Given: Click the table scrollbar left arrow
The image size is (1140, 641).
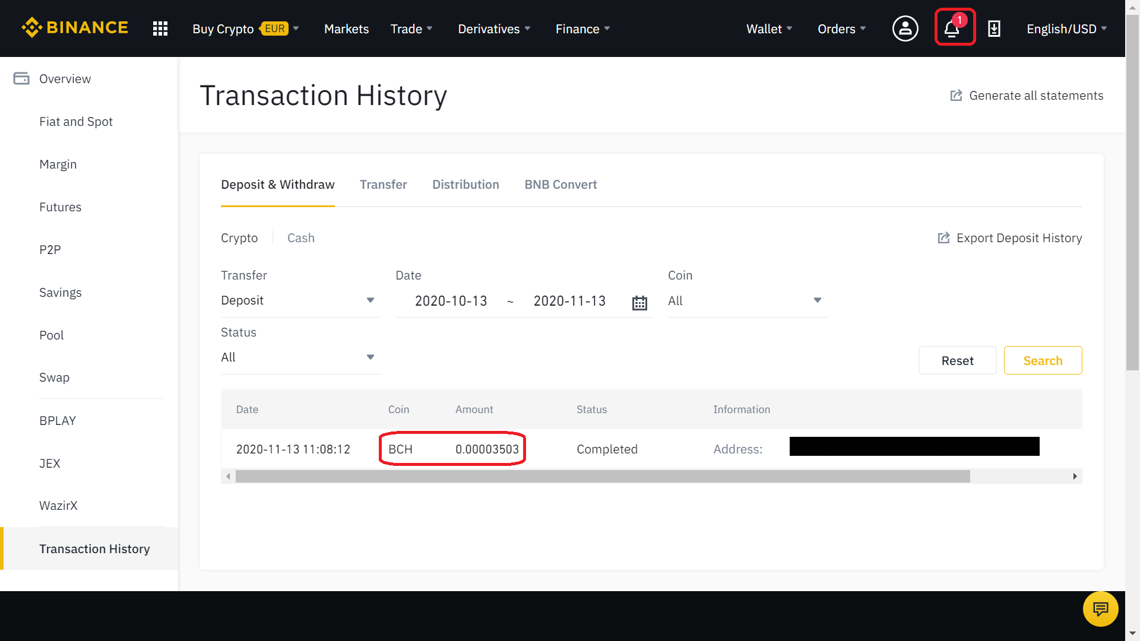Looking at the screenshot, I should click(x=228, y=477).
